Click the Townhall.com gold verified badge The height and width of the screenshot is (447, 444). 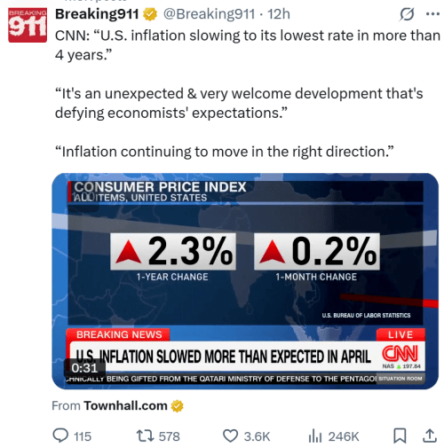[177, 406]
